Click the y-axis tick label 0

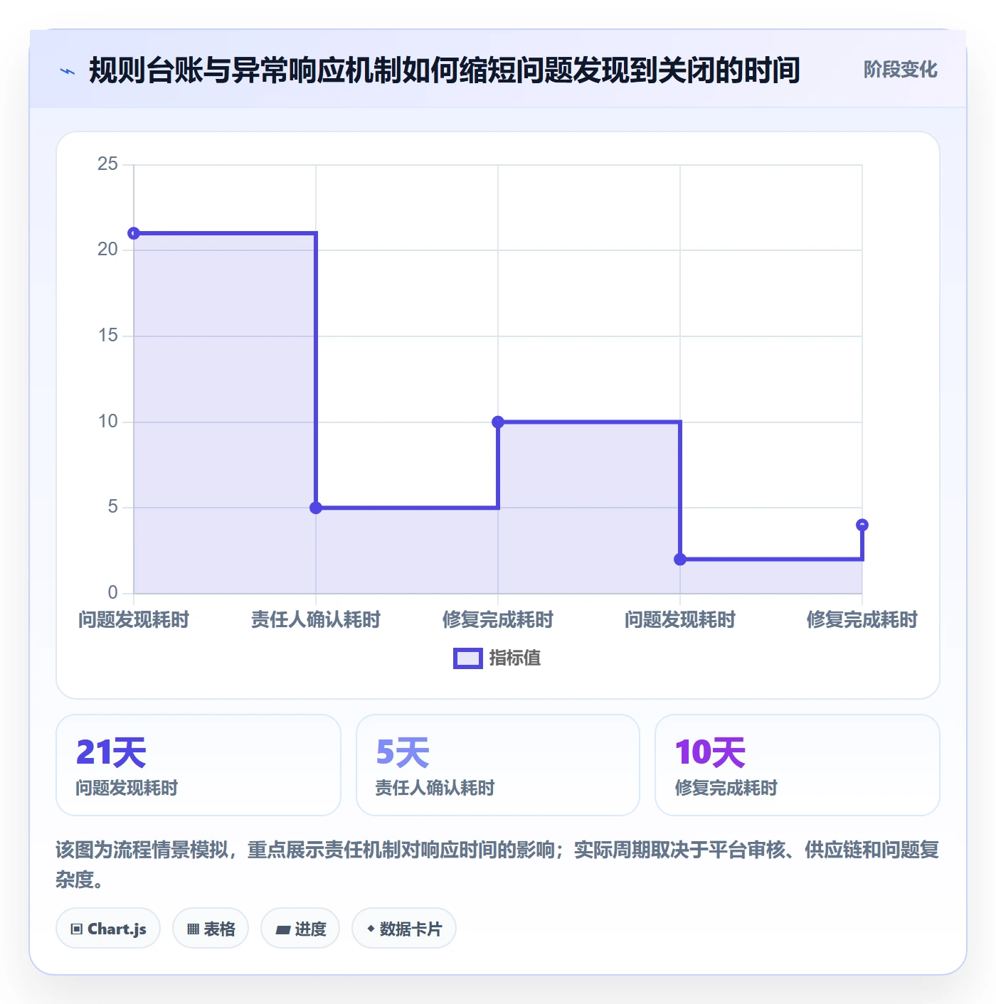pos(112,592)
